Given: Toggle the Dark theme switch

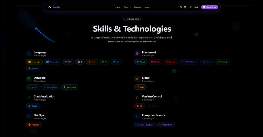Looking at the screenshot, I should click(x=194, y=7).
